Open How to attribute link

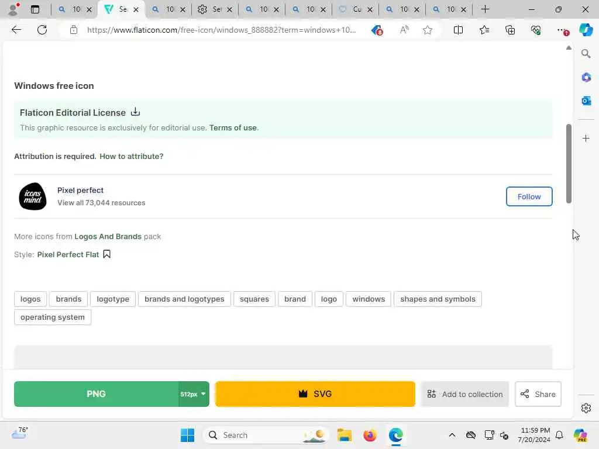click(132, 156)
